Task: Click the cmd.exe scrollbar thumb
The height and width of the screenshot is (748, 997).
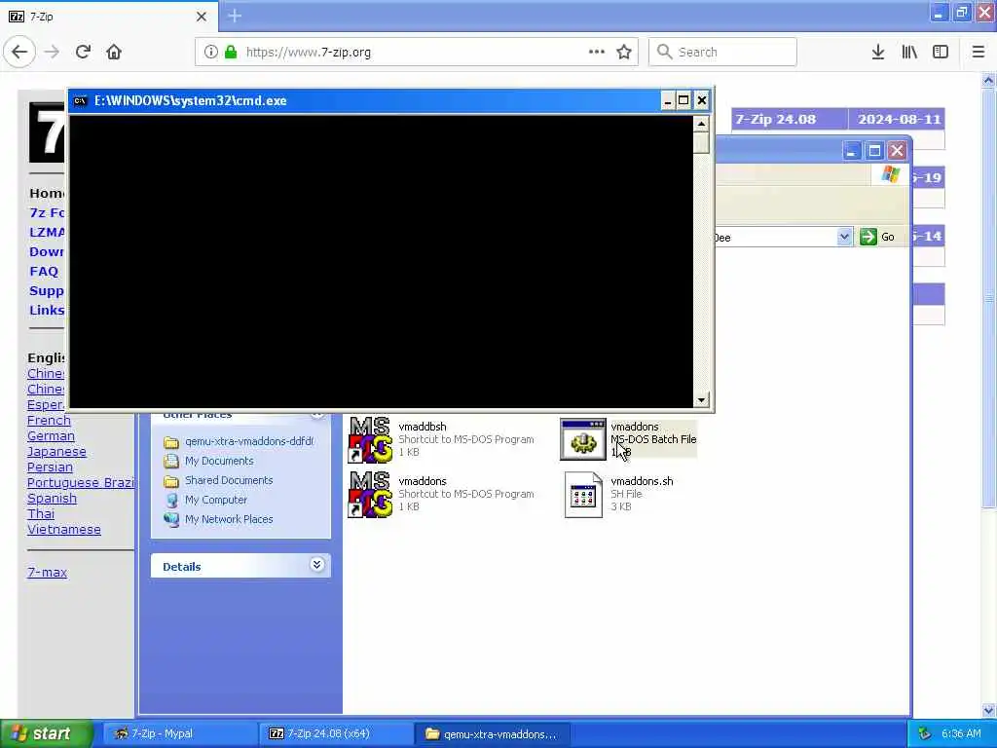Action: pos(701,142)
